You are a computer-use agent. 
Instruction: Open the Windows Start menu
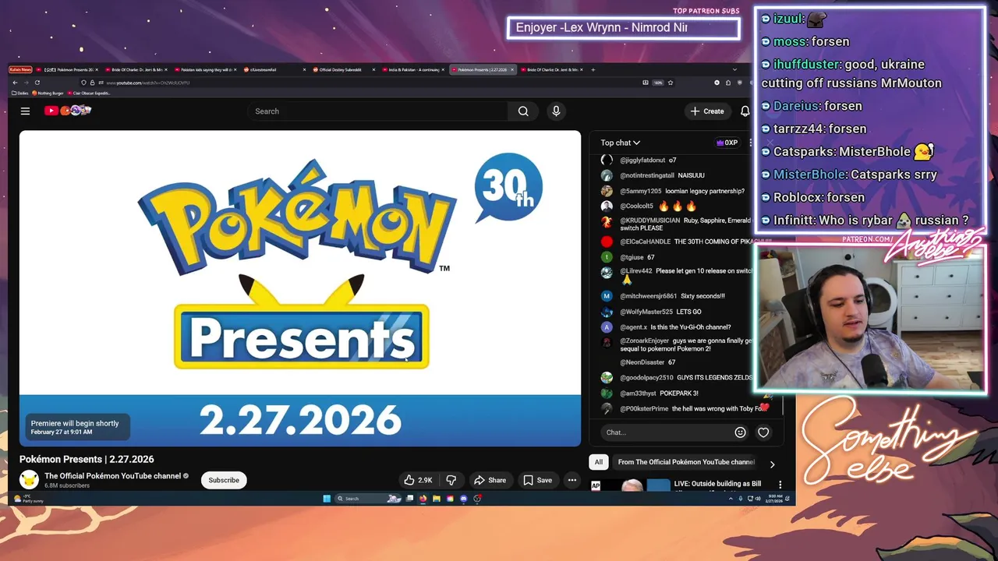pyautogui.click(x=327, y=499)
